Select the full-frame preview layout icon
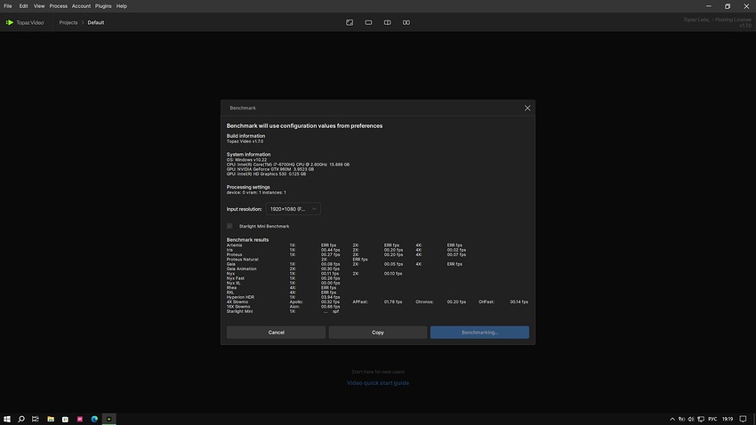 (x=350, y=22)
